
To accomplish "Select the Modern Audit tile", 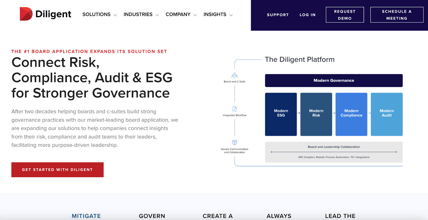I will tap(387, 114).
